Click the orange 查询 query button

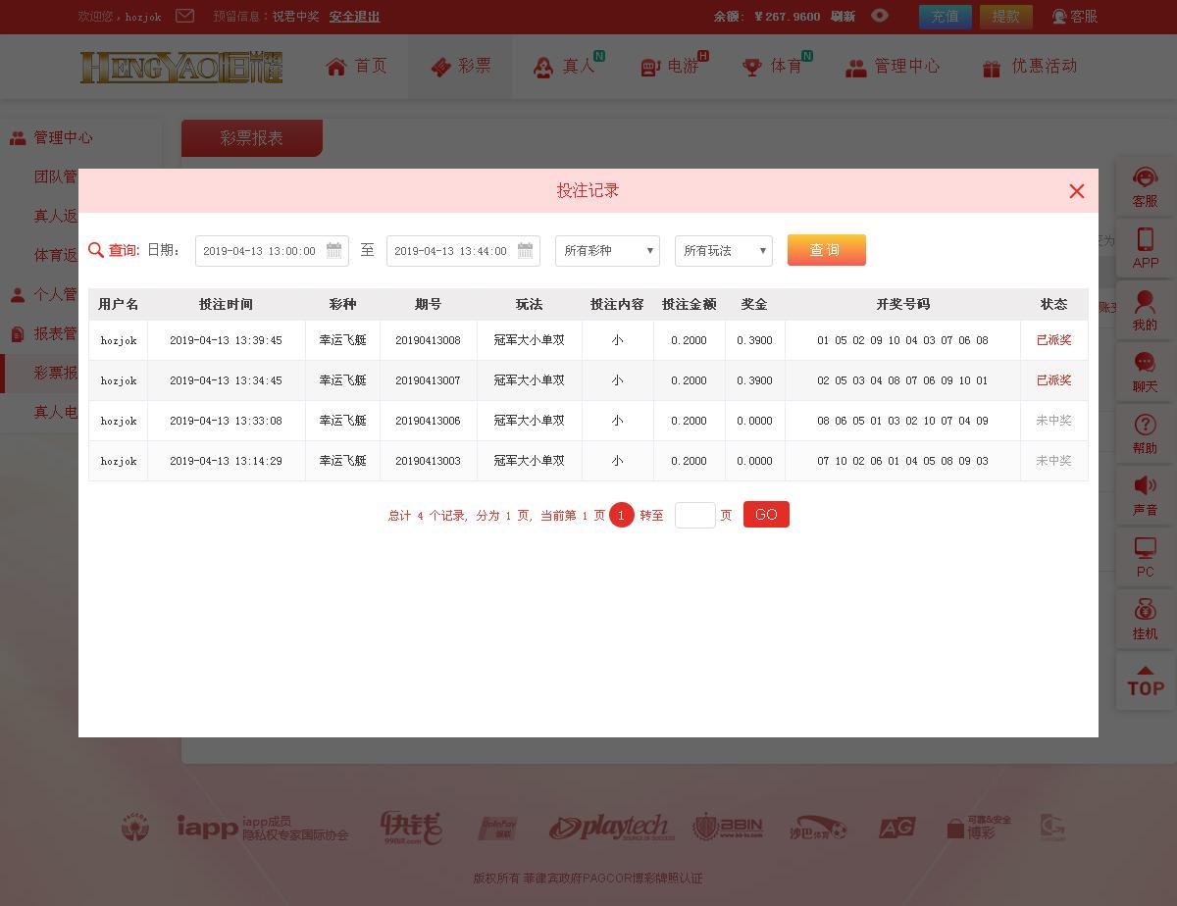pyautogui.click(x=827, y=250)
